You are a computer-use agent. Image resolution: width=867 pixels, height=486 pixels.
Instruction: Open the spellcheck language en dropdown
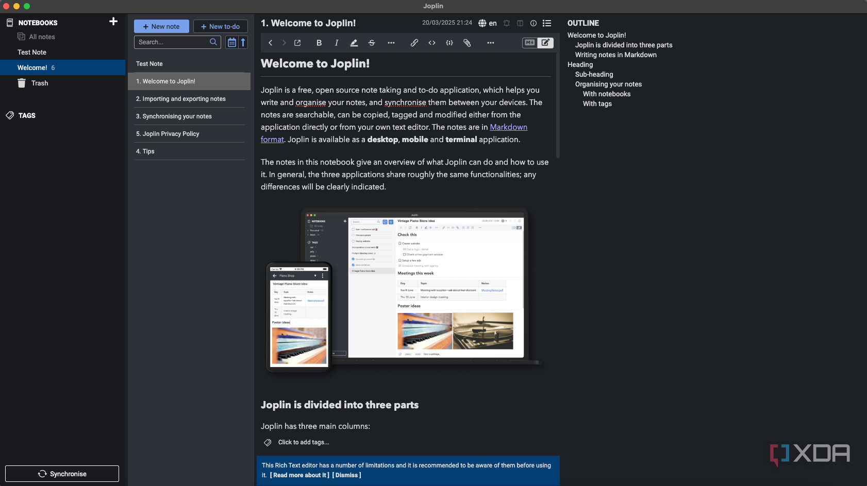click(488, 23)
